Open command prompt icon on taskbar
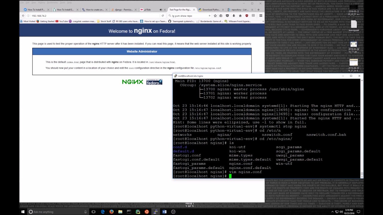 pyautogui.click(x=129, y=212)
